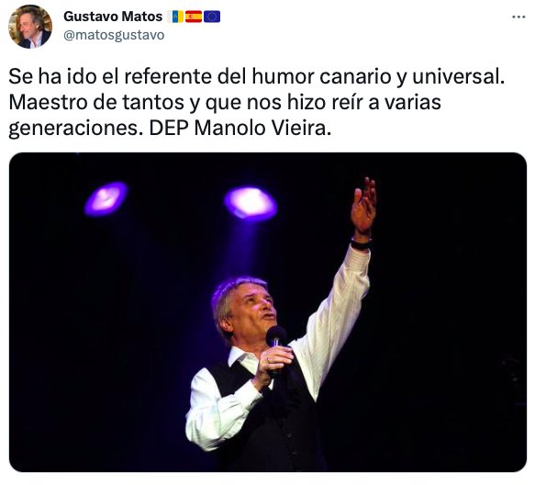Image resolution: width=535 pixels, height=485 pixels.
Task: Open the attached stage photo at its center
Action: (268, 312)
